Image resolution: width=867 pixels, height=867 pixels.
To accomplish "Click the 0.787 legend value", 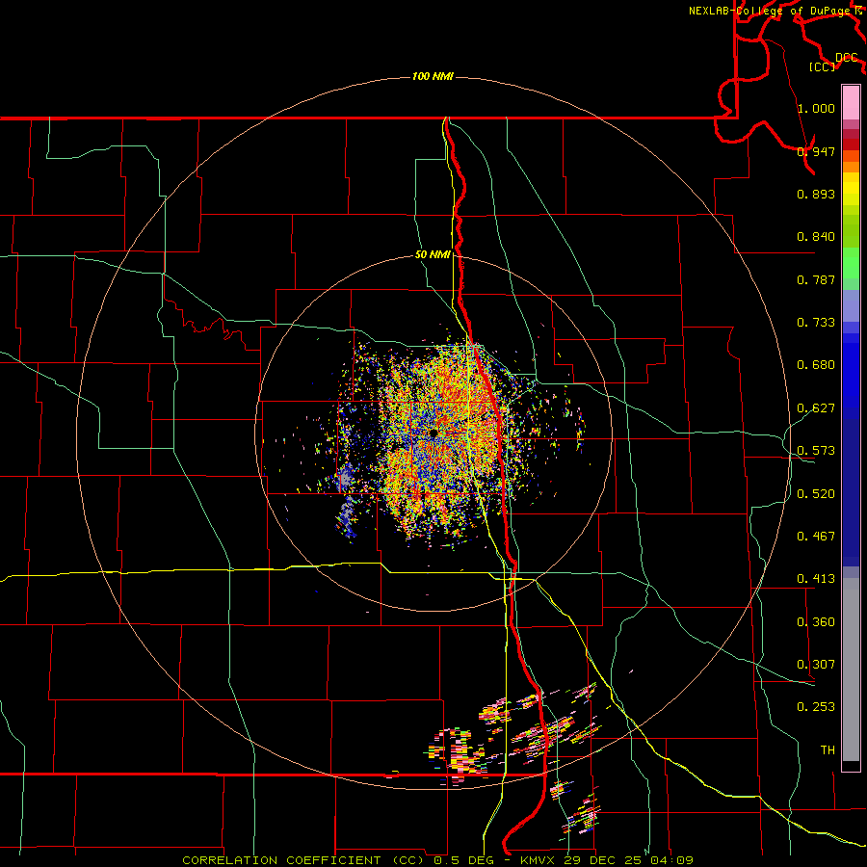I will tap(816, 279).
